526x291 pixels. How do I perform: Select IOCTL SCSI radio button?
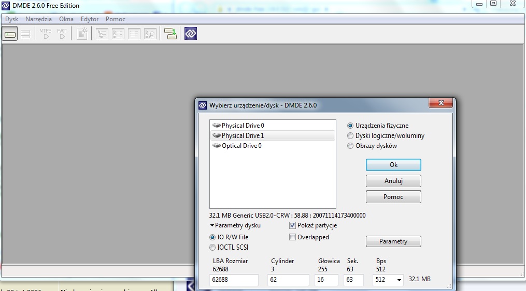212,247
